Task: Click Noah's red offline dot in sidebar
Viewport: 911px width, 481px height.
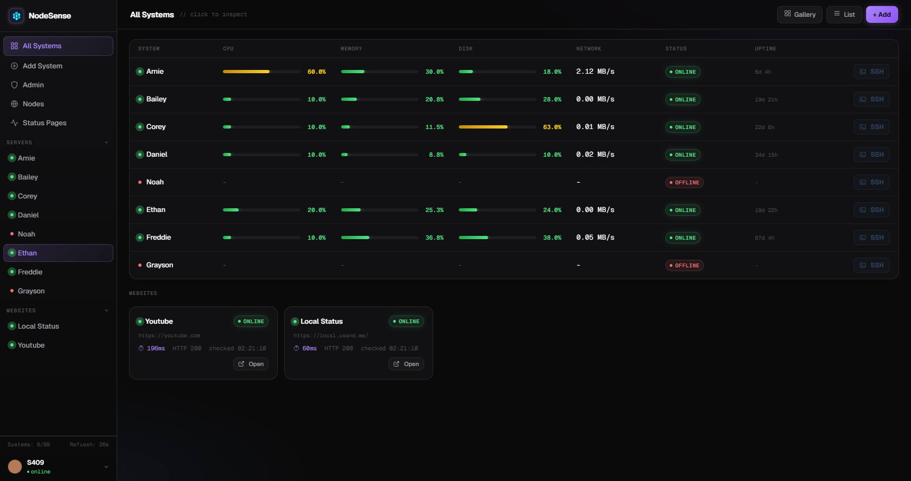Action: 12,234
